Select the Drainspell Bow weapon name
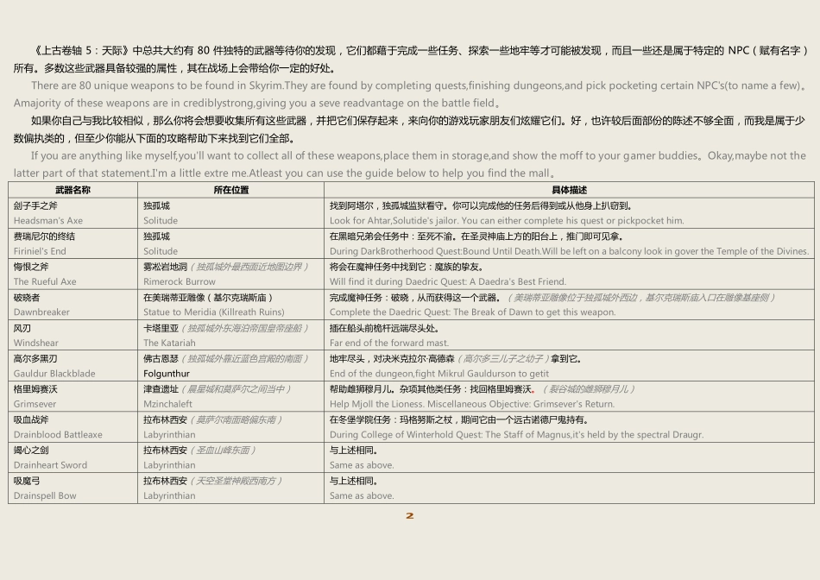This screenshot has height=580, width=820. tap(45, 495)
